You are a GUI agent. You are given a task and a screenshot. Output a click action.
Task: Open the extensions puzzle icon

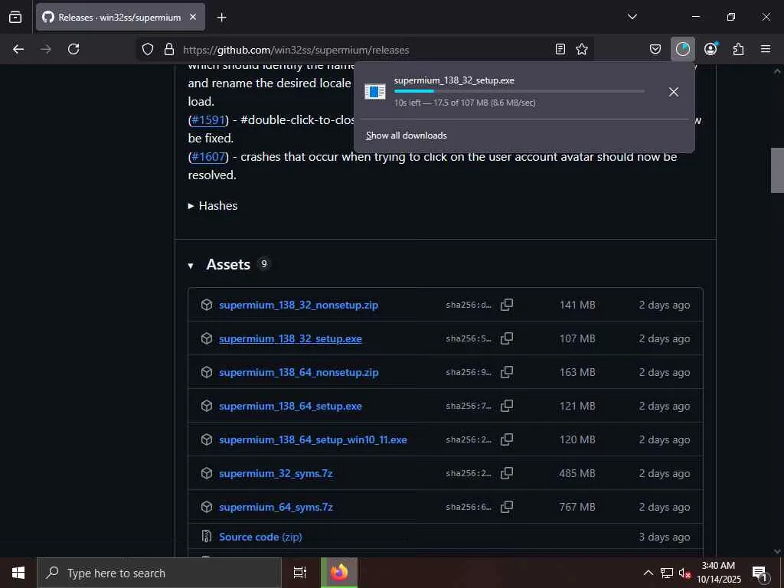point(738,49)
